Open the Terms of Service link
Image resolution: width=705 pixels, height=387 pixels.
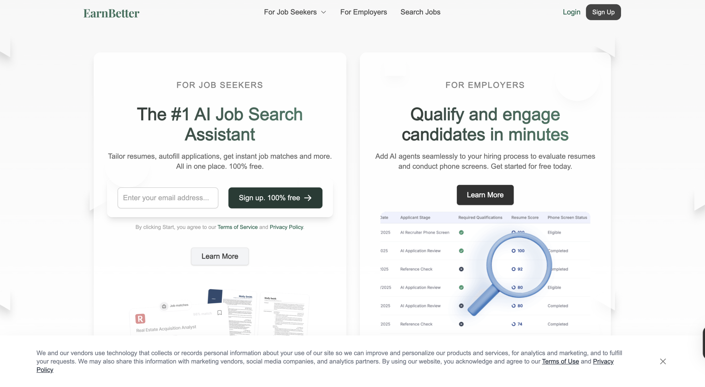click(x=237, y=227)
